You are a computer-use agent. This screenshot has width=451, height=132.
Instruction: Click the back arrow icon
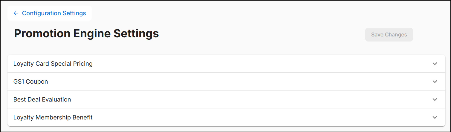click(x=16, y=13)
